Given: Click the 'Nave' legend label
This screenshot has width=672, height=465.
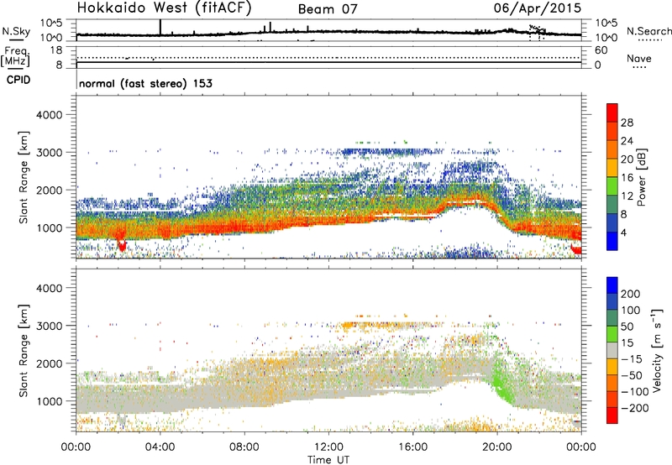Looking at the screenshot, I should click(638, 58).
